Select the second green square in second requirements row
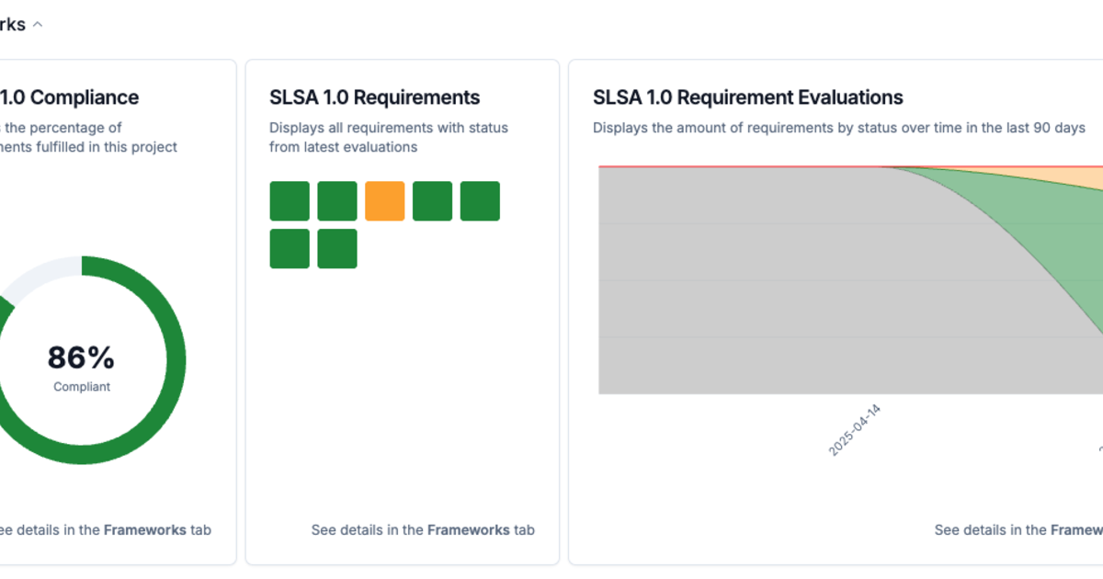1103x579 pixels. coord(337,249)
